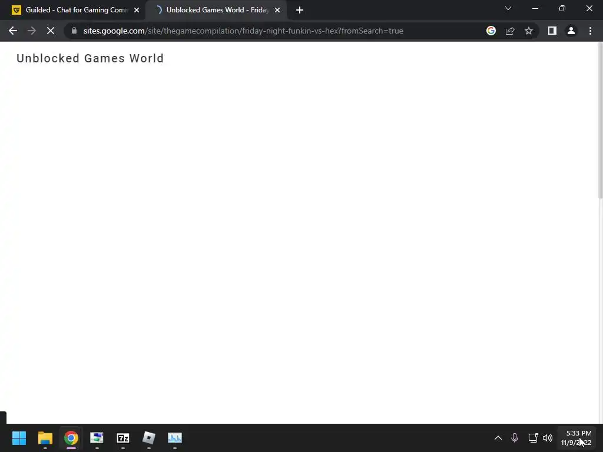Screen dimensions: 603x452
Task: Expand the tab search dropdown arrow
Action: point(508,8)
